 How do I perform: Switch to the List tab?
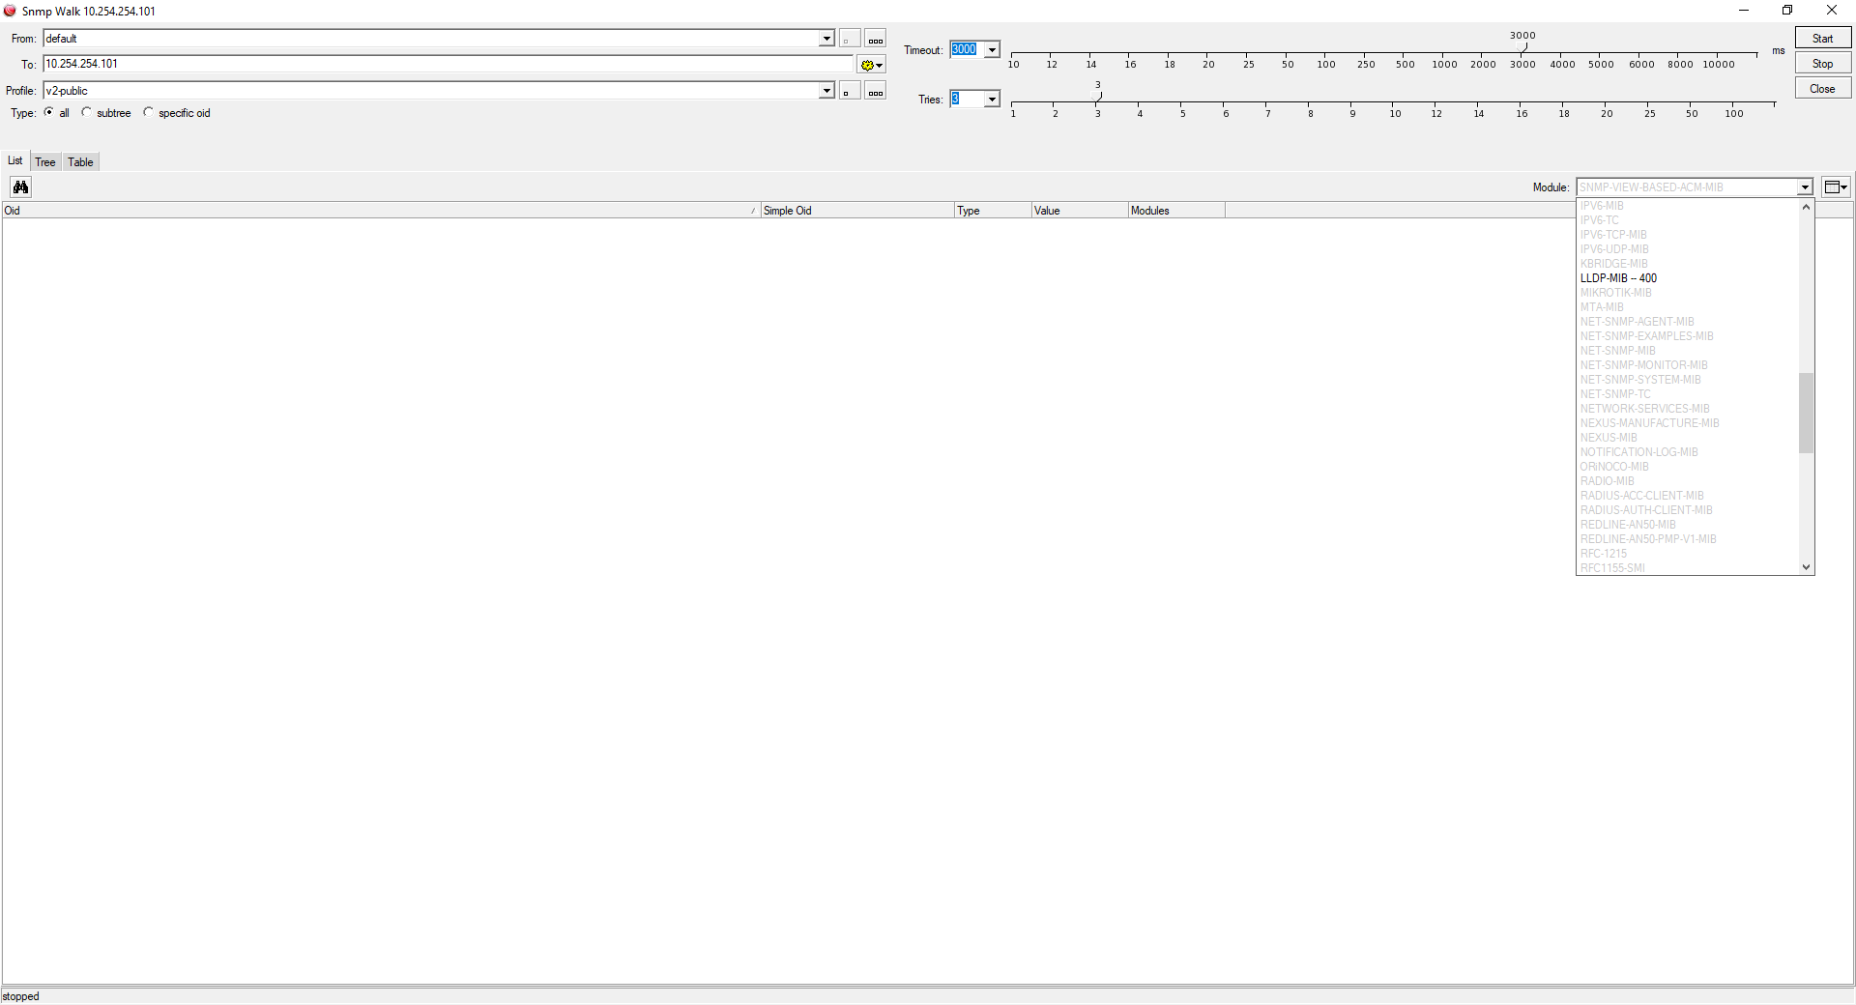[15, 161]
